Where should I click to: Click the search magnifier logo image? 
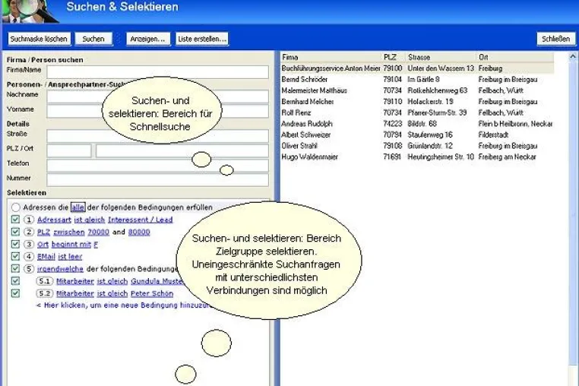click(x=30, y=11)
